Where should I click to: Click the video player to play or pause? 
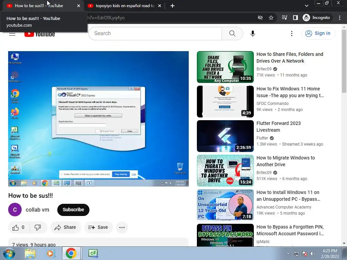[x=99, y=119]
